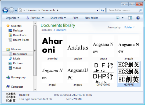Select Computer in navigation pane
145x105 pixels.
click(15, 87)
